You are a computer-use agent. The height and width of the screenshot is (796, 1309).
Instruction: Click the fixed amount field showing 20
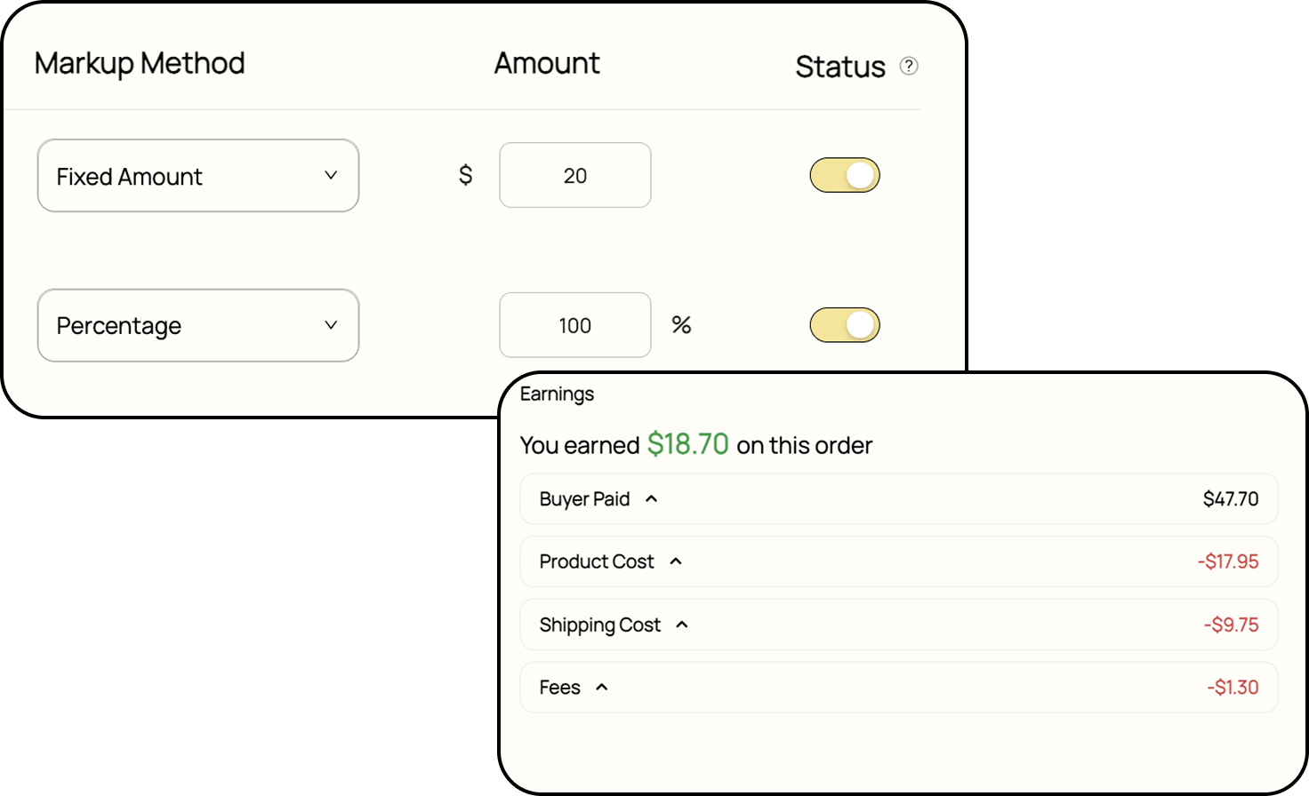point(574,175)
